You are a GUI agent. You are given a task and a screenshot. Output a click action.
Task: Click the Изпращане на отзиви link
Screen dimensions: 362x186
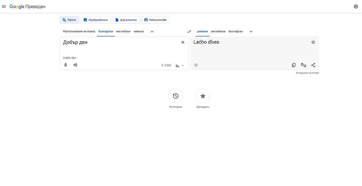[x=307, y=73]
